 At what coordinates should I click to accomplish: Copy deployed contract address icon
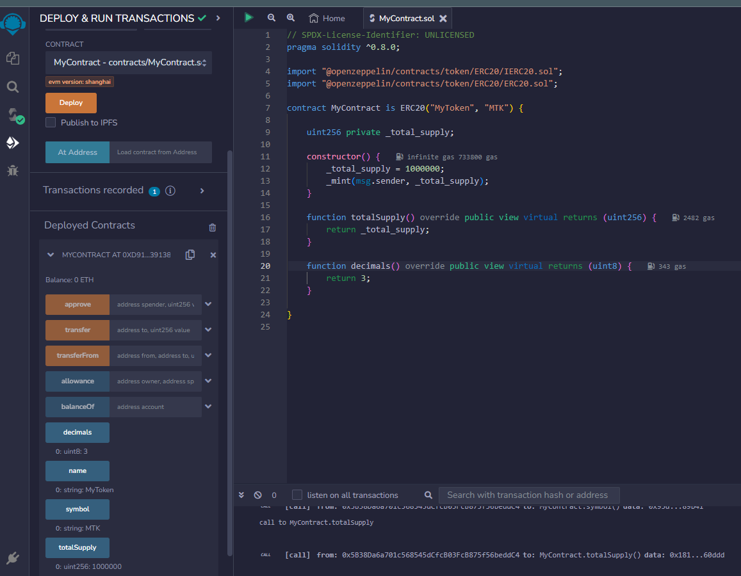190,255
